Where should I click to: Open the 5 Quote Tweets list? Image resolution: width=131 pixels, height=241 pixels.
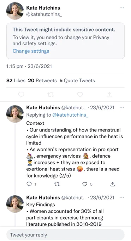77,80
